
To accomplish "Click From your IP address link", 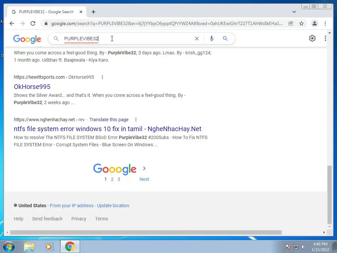I will 71,206.
